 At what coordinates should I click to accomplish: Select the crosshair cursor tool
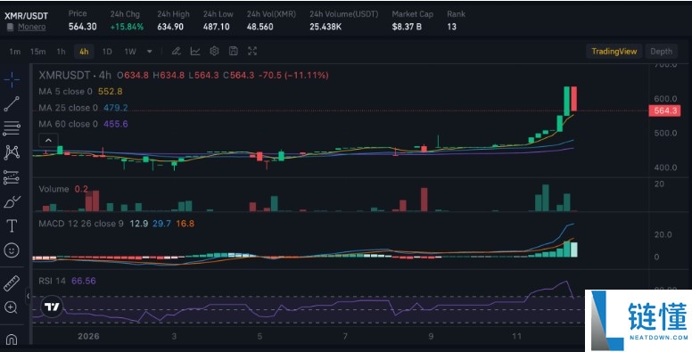tap(12, 79)
